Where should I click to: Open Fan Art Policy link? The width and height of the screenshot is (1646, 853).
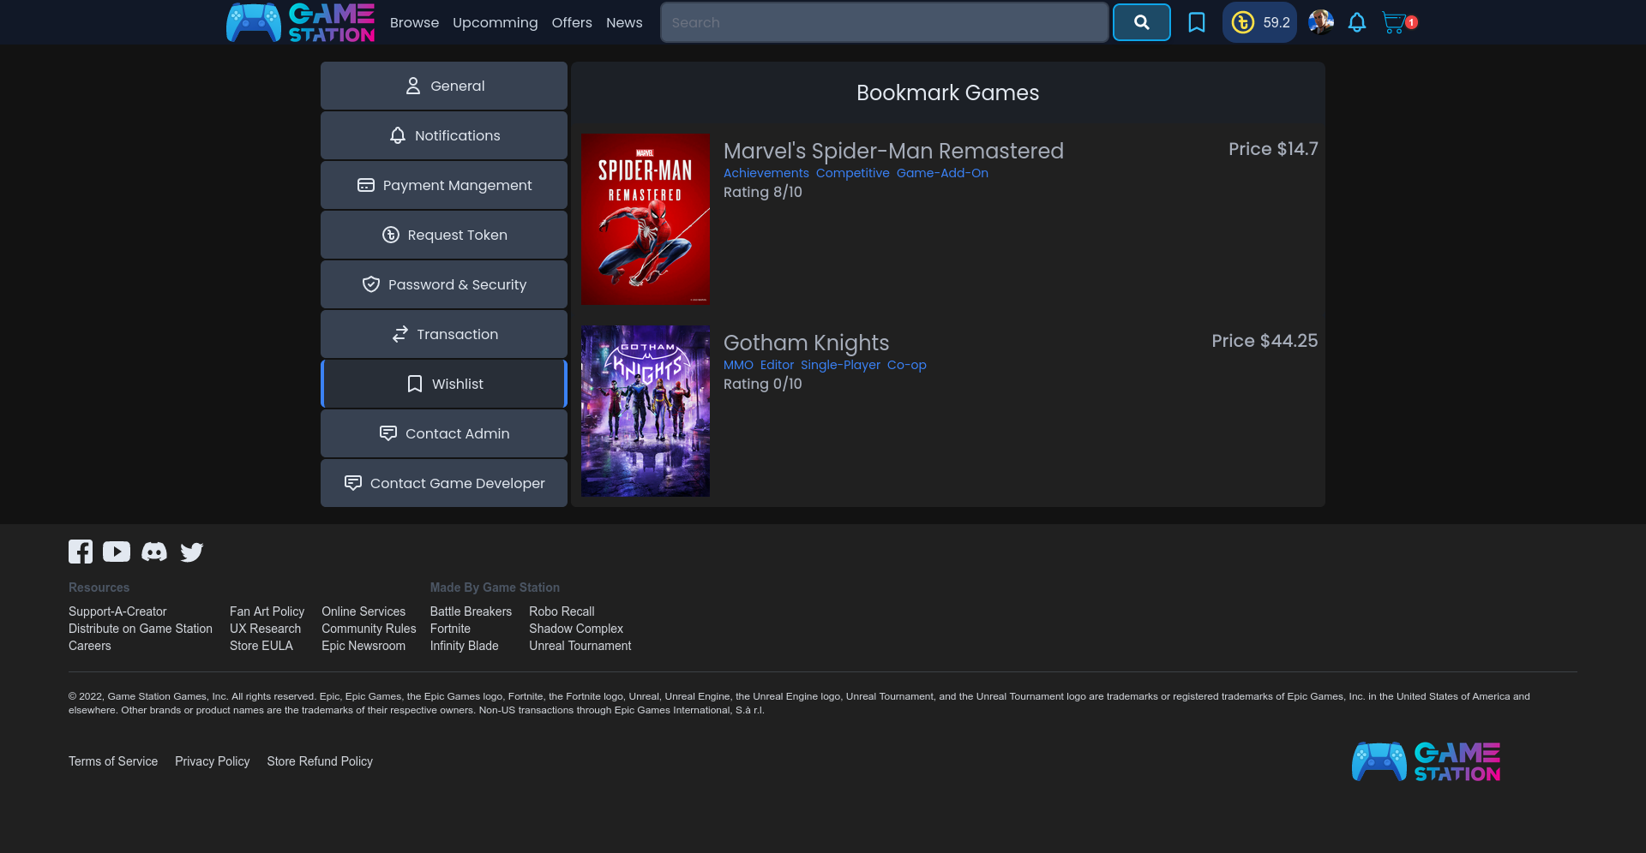pos(267,611)
